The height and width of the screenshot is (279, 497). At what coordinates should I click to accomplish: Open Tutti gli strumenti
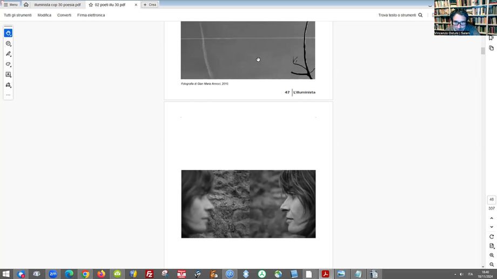pyautogui.click(x=18, y=15)
